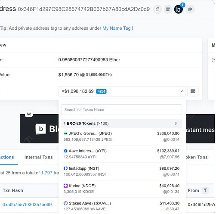
Task: Click the Staked Aave token icon
Action: click(65, 203)
